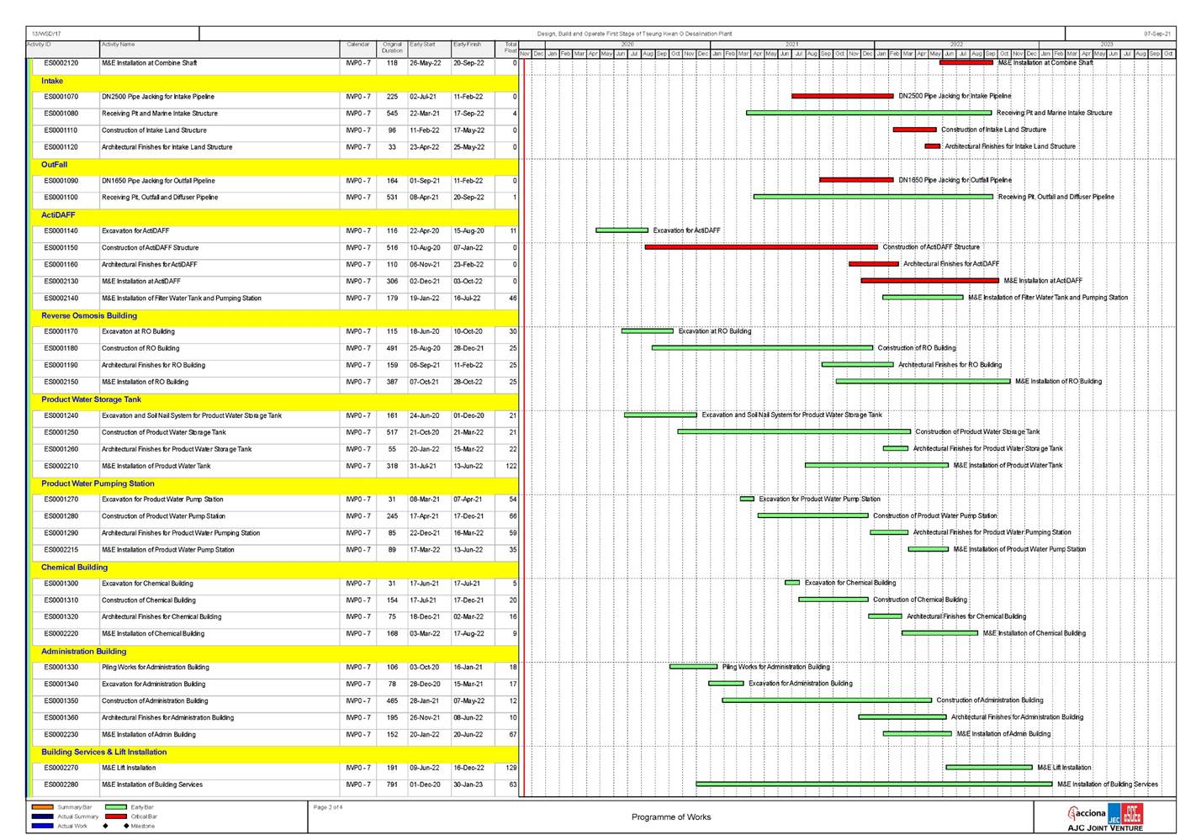Viewport: 1180px width, 835px height.
Task: Select green M&E Installation of Building Services bar
Action: [x=874, y=784]
